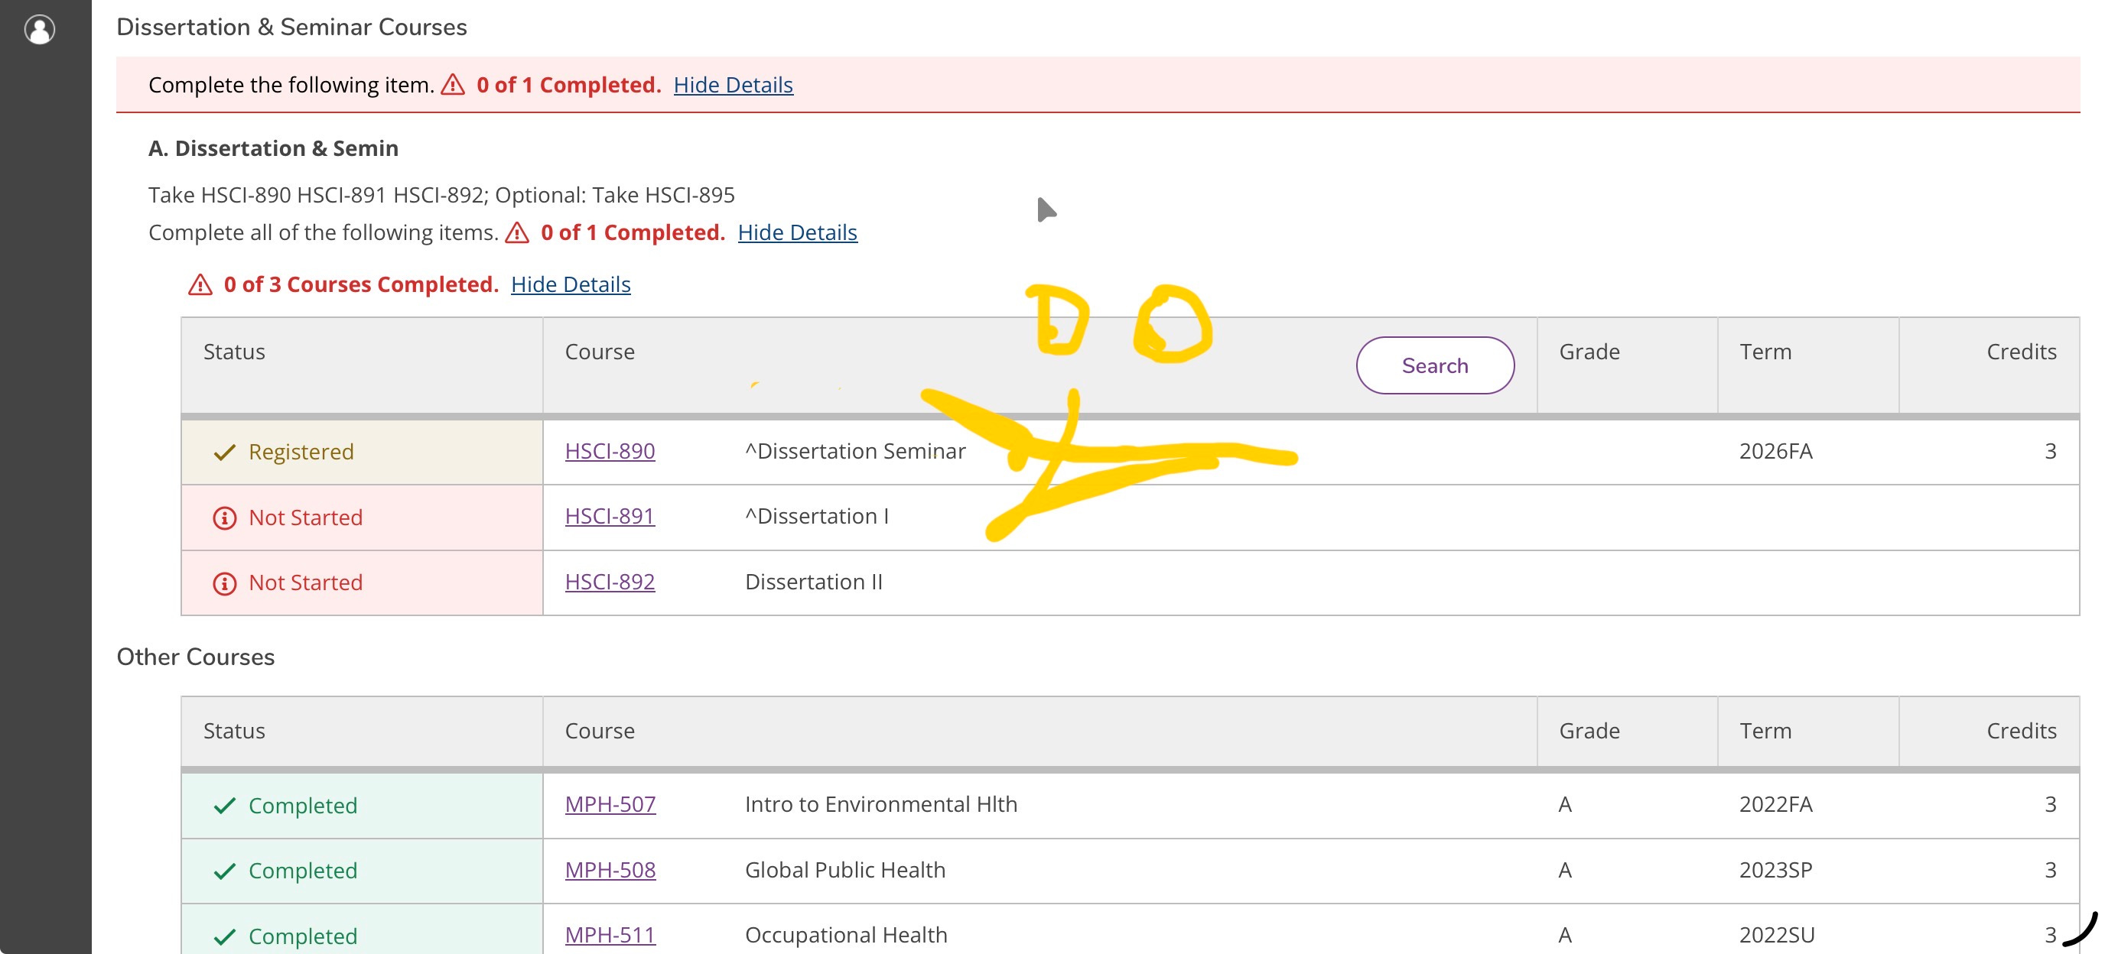Image resolution: width=2105 pixels, height=954 pixels.
Task: Open the MPH-507 course link
Action: pyautogui.click(x=610, y=804)
